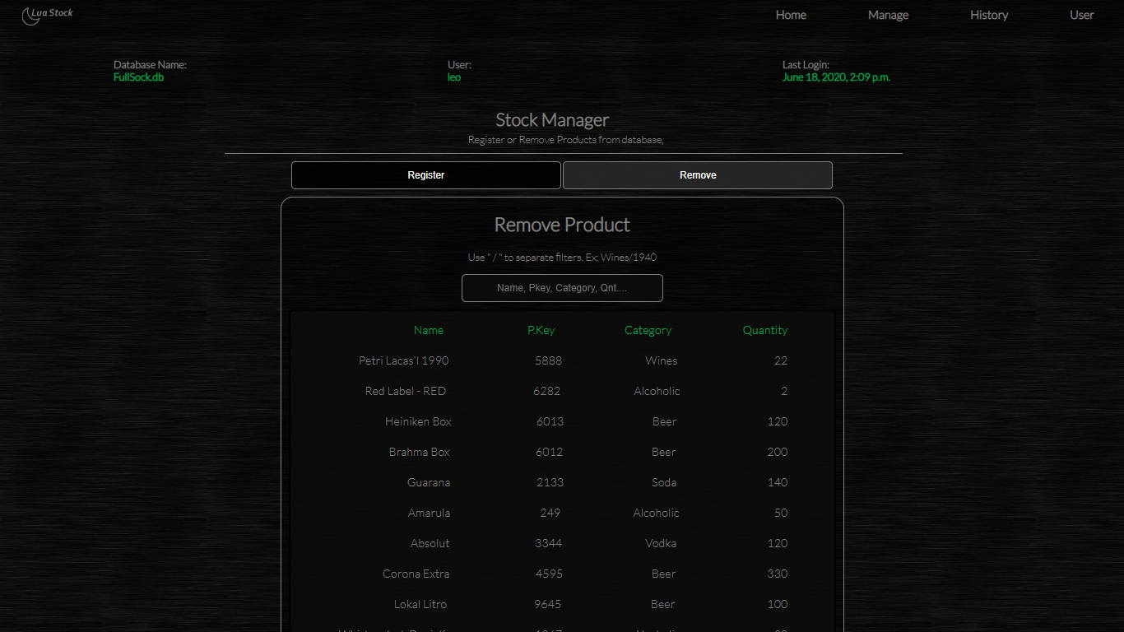Select the Petri Lacas'l 1990 row
This screenshot has width=1124, height=632.
tap(404, 360)
